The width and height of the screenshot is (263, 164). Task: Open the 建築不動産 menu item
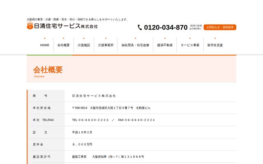click(165, 45)
